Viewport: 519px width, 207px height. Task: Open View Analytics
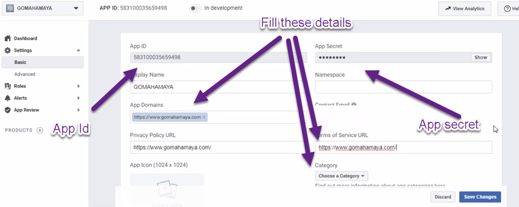464,8
